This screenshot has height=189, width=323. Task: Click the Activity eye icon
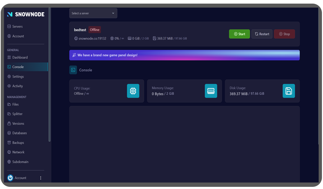pos(9,86)
